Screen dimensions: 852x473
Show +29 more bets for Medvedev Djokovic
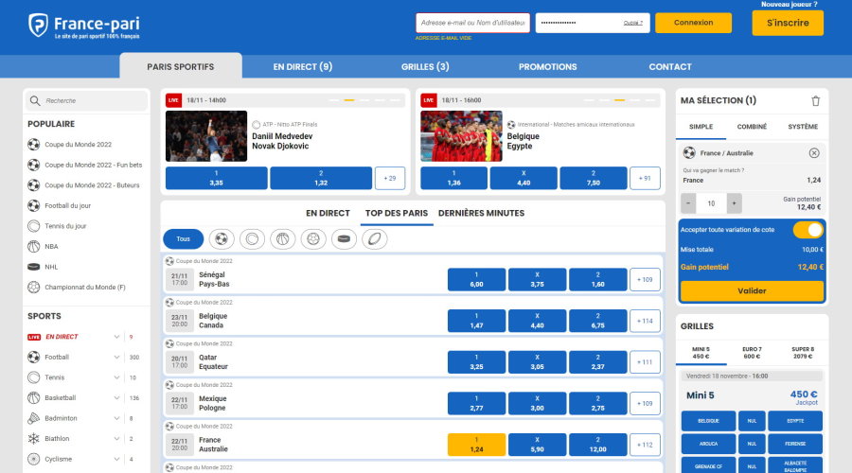click(x=390, y=178)
